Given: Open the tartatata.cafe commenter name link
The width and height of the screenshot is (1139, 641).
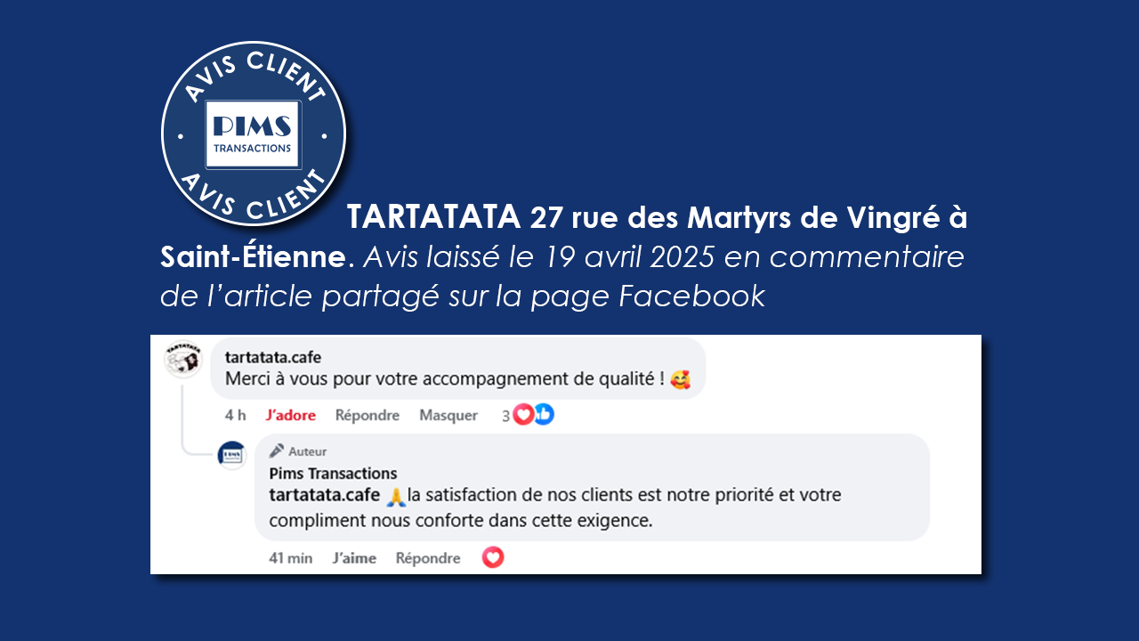Looking at the screenshot, I should tap(273, 357).
